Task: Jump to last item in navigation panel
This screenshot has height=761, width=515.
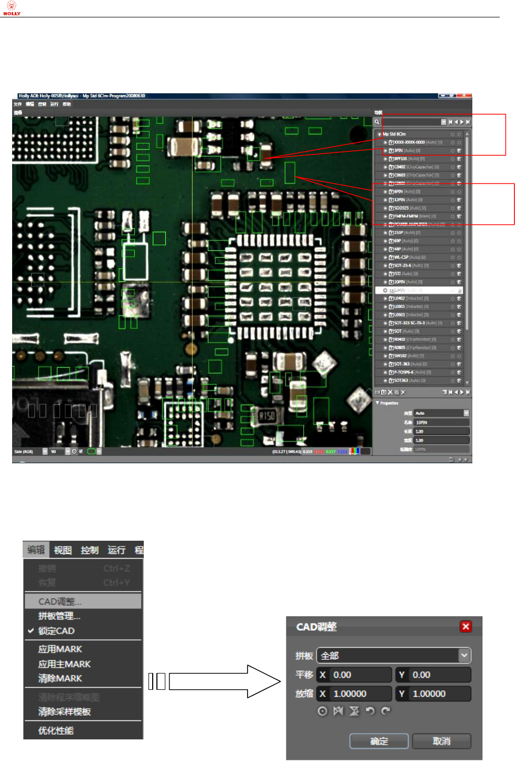Action: tap(468, 122)
